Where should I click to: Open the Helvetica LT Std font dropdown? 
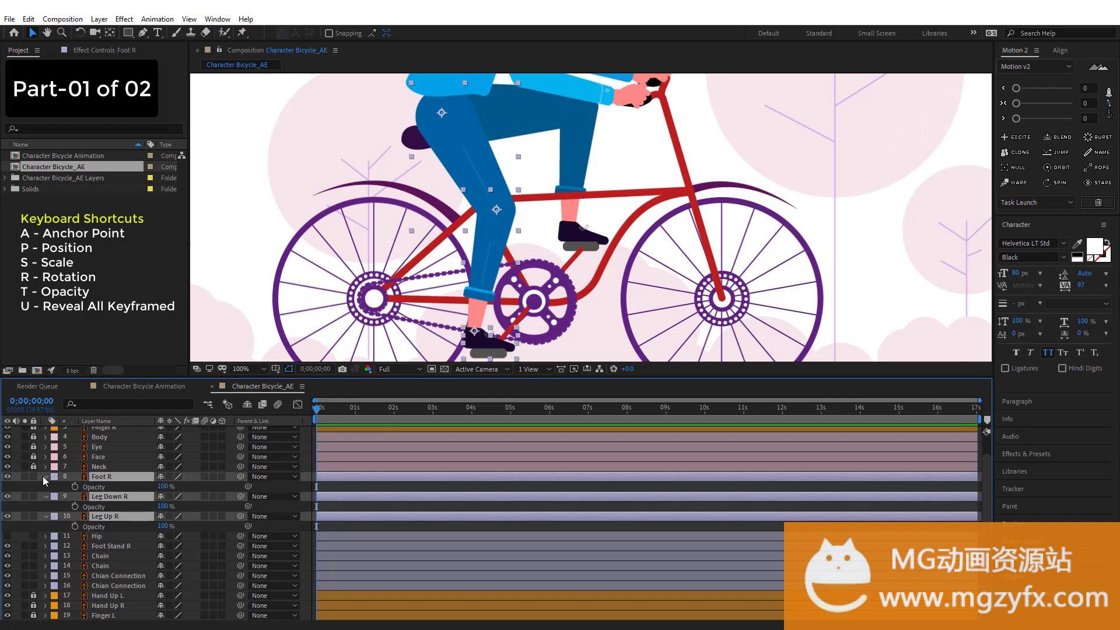point(1032,243)
